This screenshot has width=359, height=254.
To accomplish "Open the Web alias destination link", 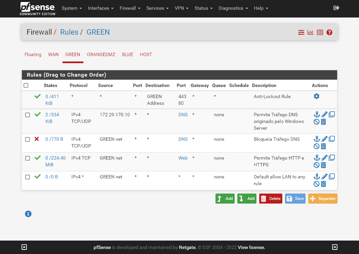I will pyautogui.click(x=183, y=158).
